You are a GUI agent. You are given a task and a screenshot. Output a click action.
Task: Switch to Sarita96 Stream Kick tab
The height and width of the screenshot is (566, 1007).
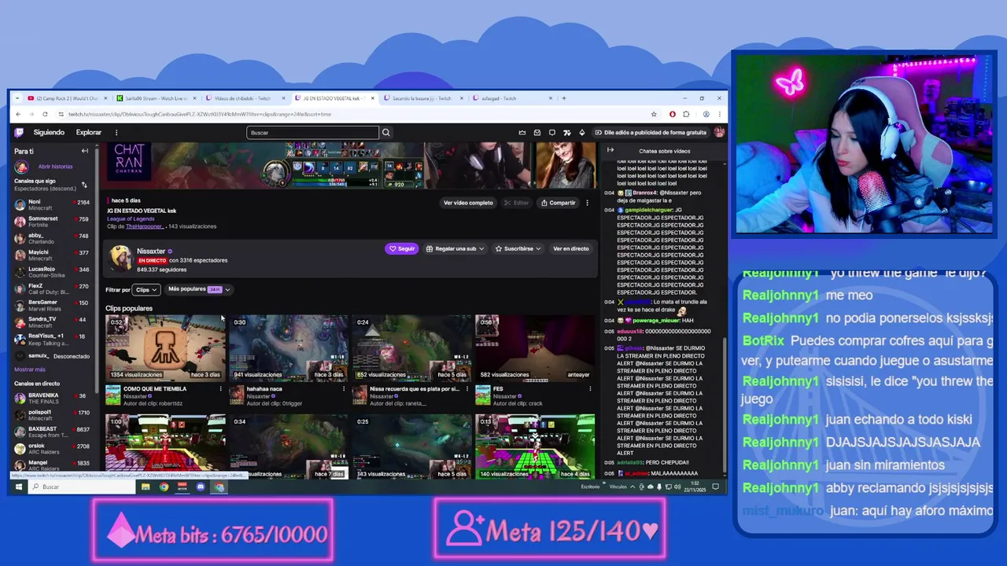(x=156, y=98)
